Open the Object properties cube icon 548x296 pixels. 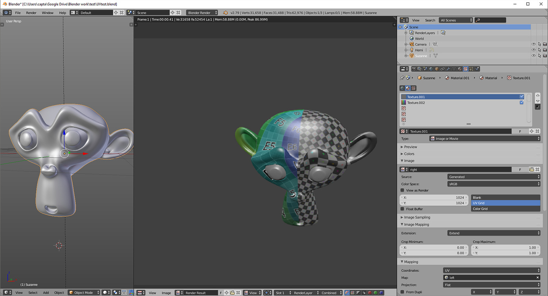436,69
